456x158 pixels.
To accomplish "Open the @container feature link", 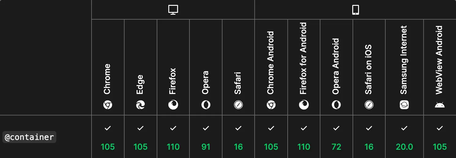I will [29, 137].
